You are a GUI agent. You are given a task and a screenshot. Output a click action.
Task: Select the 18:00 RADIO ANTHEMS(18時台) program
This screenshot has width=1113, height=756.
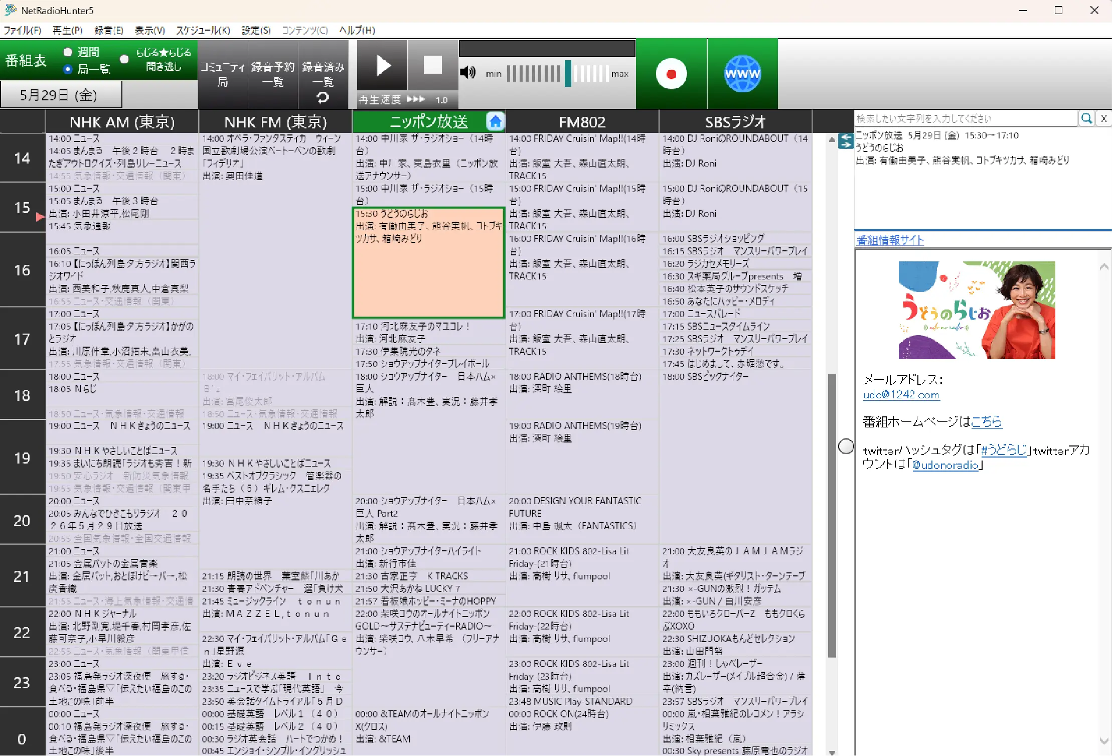(582, 394)
